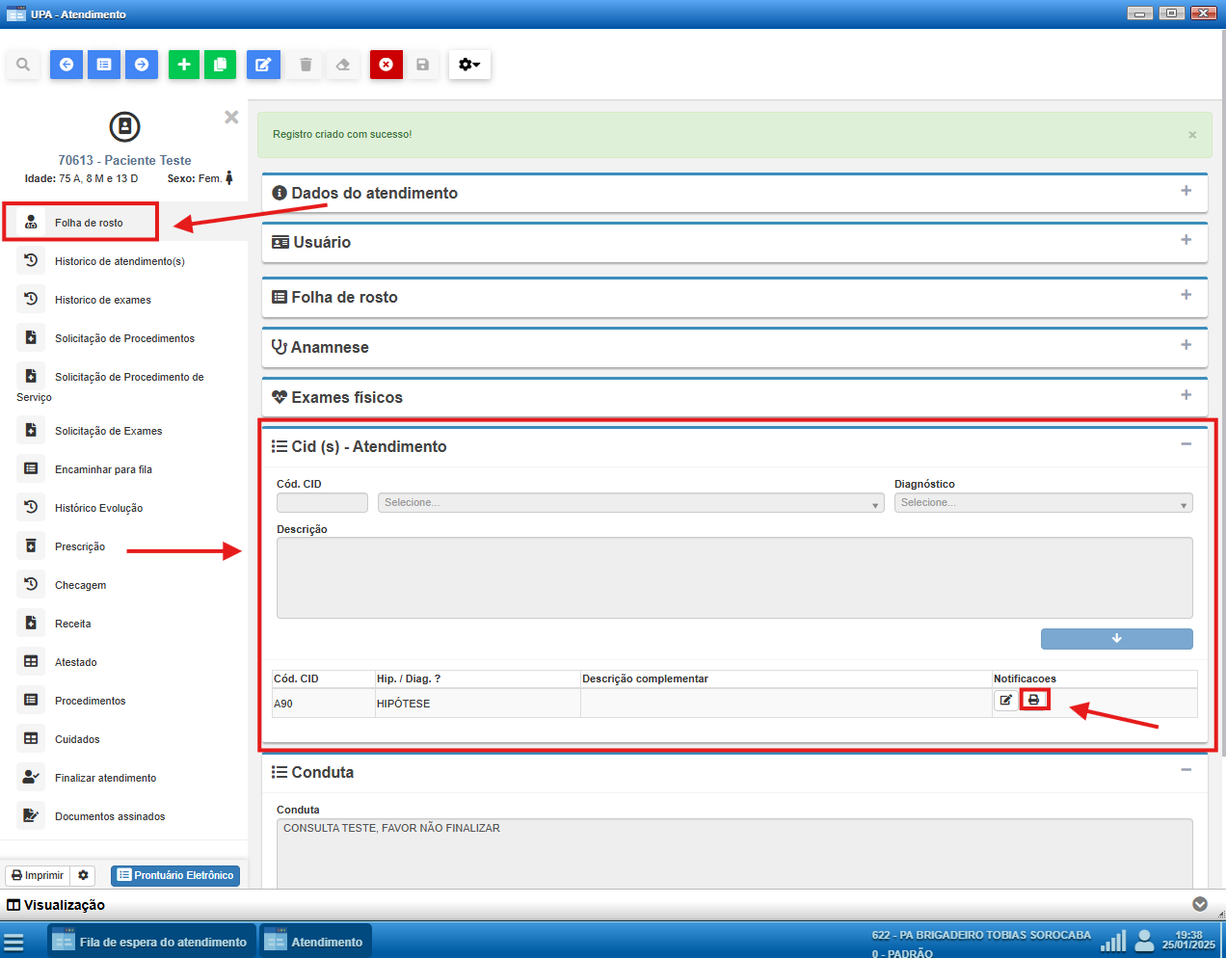Click the Prontuário Eletrônico button

tap(175, 875)
